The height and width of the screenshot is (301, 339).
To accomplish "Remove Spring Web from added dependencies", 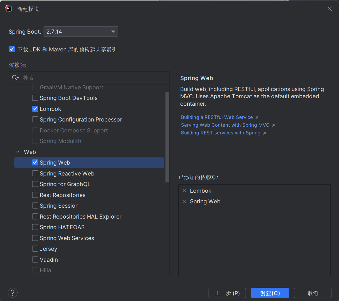I will coord(184,201).
